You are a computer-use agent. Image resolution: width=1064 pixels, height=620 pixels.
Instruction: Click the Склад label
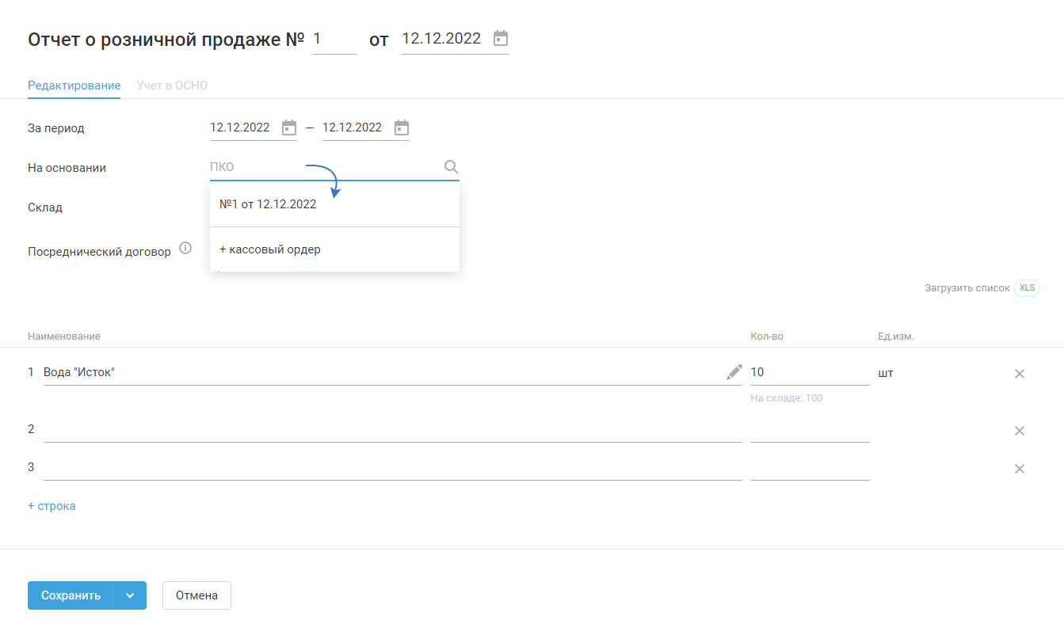pos(45,207)
